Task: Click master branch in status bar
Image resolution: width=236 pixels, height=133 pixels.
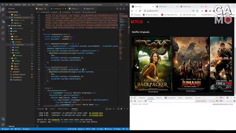Action: (x=5, y=129)
